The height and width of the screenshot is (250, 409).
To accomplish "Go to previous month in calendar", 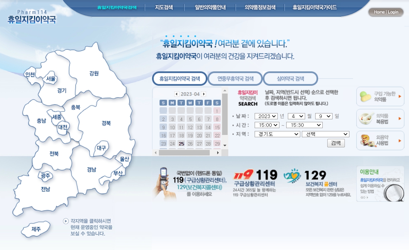I will pyautogui.click(x=177, y=94).
